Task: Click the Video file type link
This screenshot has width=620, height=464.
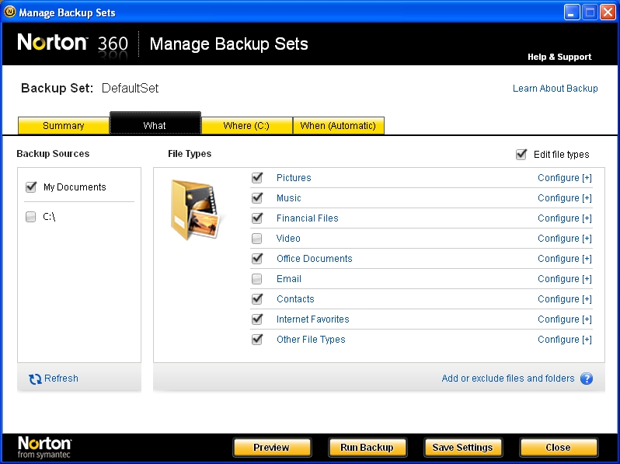Action: click(x=288, y=238)
